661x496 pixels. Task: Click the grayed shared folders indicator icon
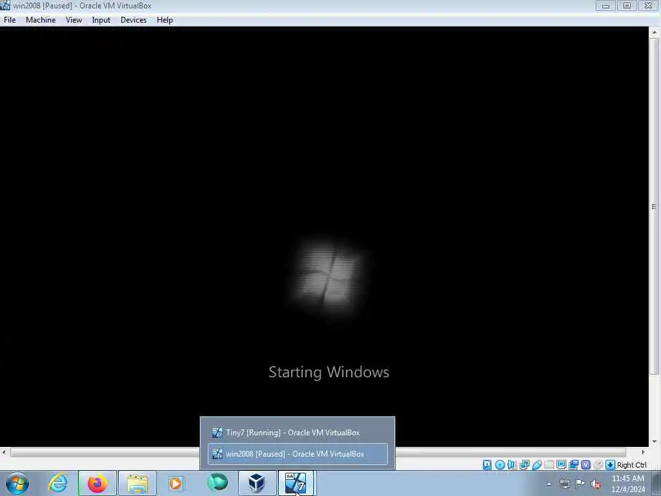point(549,465)
